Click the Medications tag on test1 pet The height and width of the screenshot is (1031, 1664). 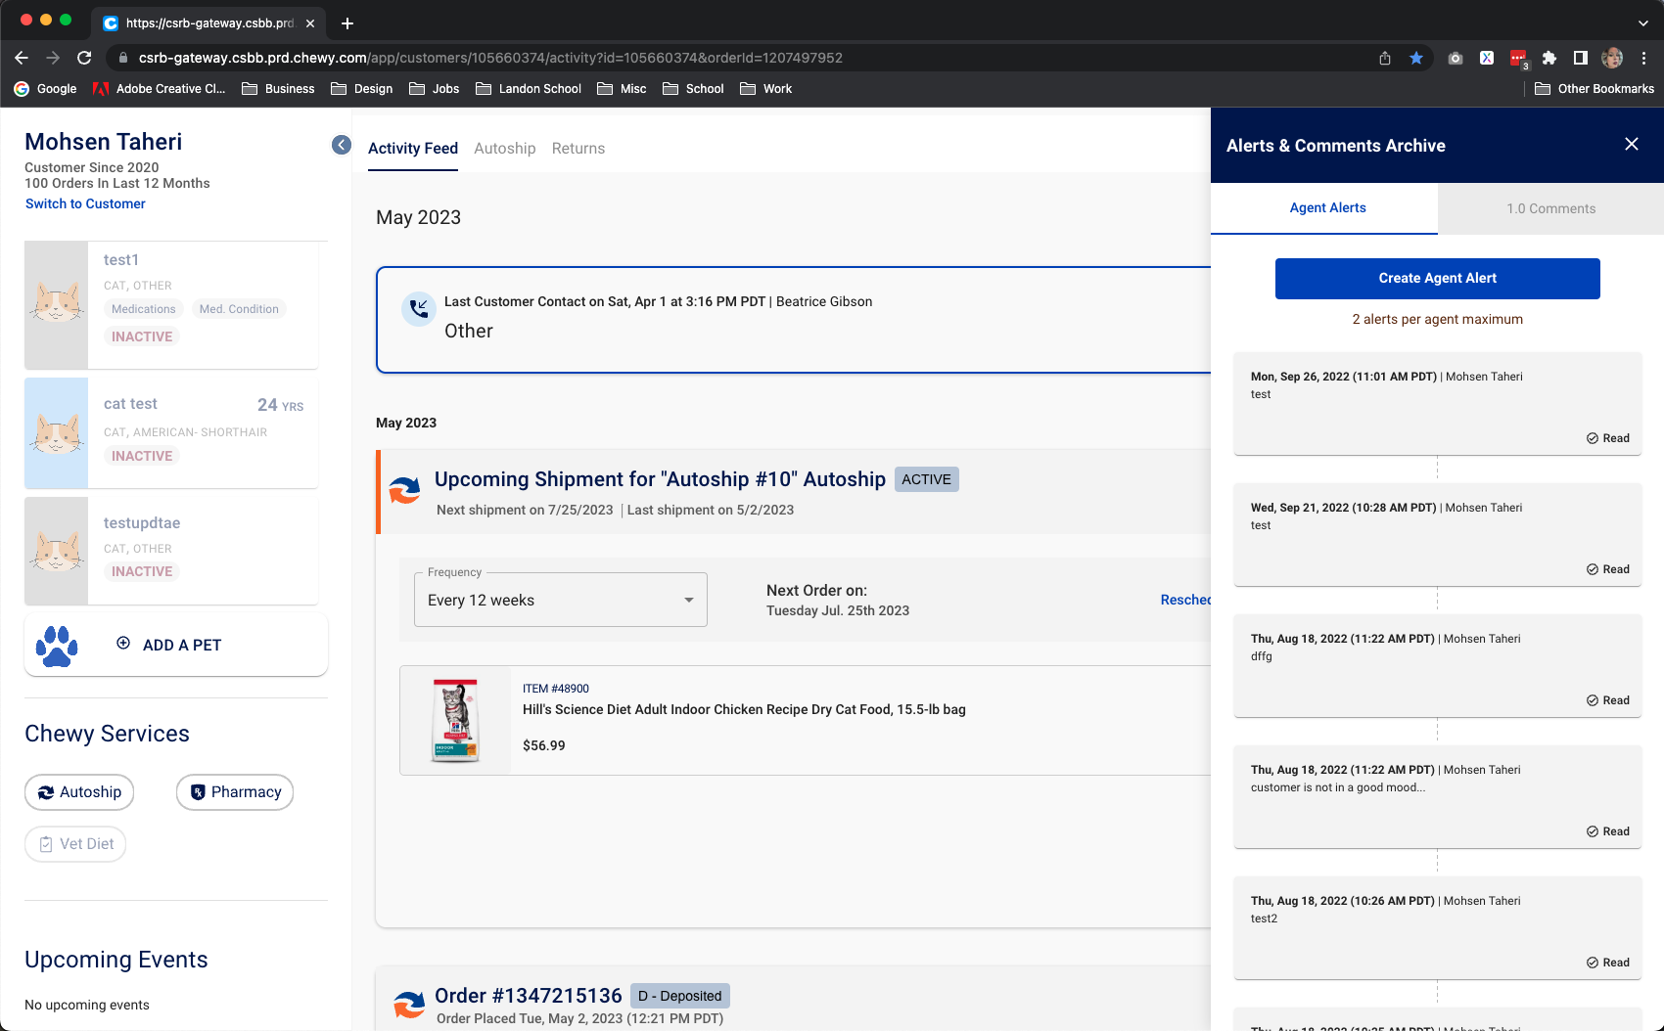144,309
